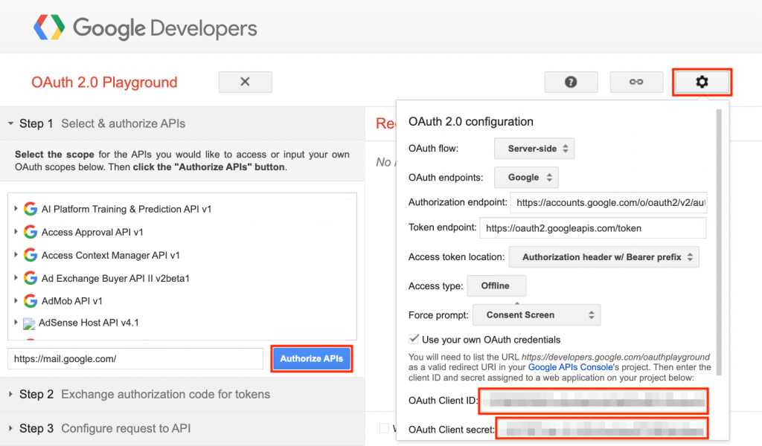Select the AdMob API v1 row
This screenshot has width=762, height=446.
(x=72, y=301)
